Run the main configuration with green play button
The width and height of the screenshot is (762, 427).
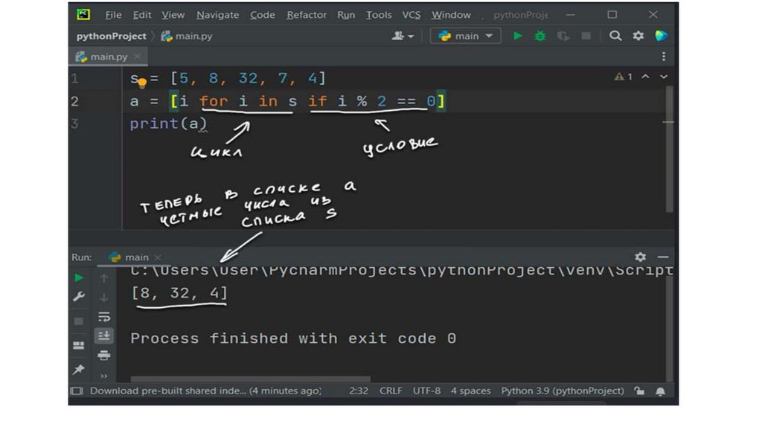click(518, 36)
